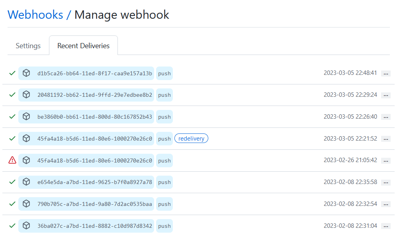Switch to the Settings tab
The width and height of the screenshot is (405, 233).
28,46
